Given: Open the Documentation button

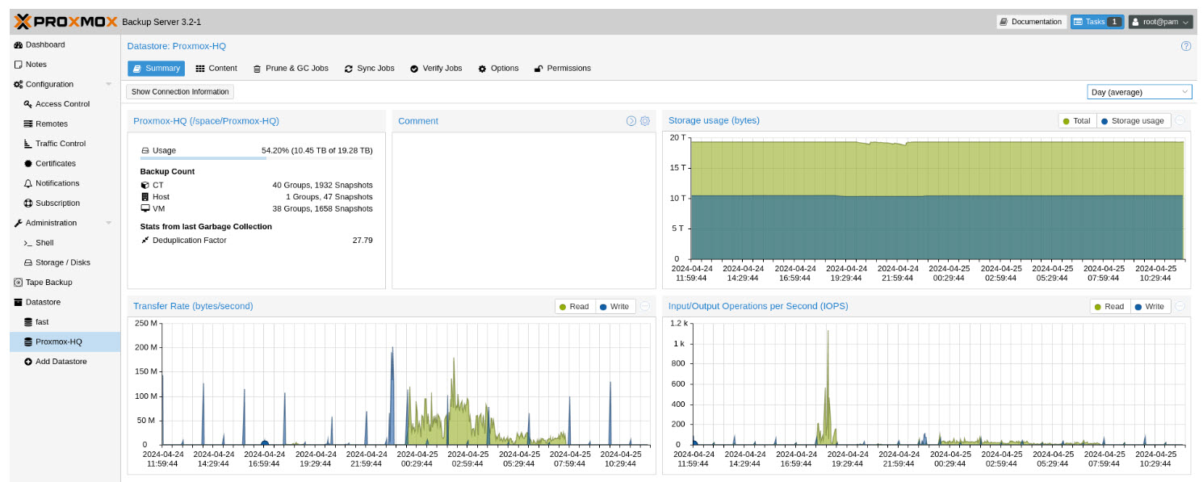Looking at the screenshot, I should point(1030,22).
